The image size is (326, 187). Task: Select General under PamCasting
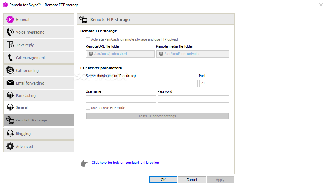(x=39, y=107)
